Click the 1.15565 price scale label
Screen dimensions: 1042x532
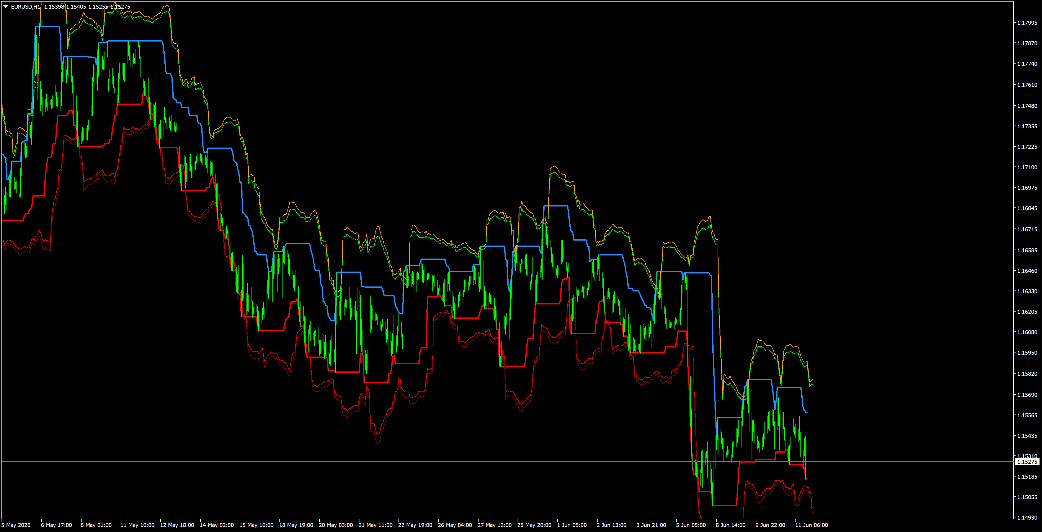click(1027, 415)
